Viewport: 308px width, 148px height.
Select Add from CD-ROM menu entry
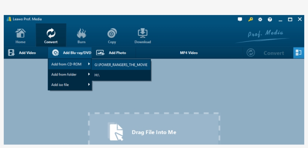(70, 64)
